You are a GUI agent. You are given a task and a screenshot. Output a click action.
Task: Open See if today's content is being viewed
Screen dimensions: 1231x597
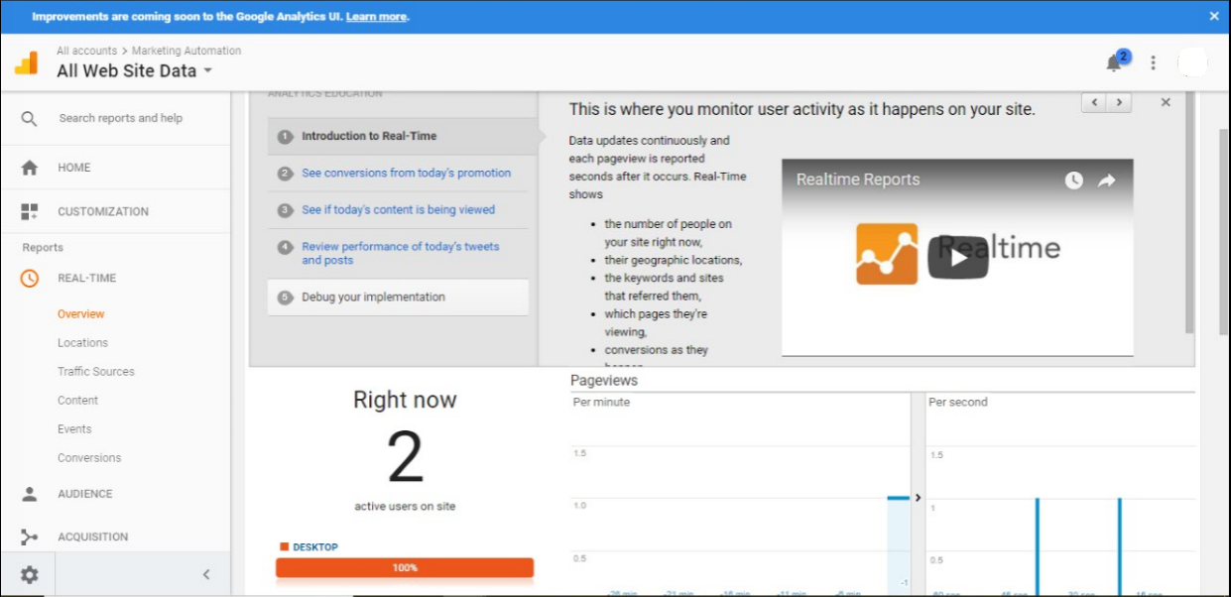pos(399,210)
